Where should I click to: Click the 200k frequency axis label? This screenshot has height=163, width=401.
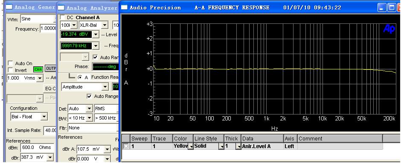tap(389, 119)
